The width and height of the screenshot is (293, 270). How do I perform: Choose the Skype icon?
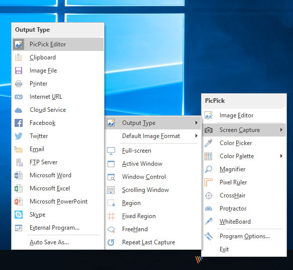(19, 215)
